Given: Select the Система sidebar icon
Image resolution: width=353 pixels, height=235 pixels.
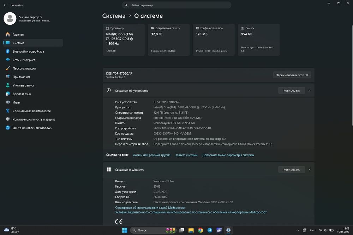Looking at the screenshot, I should pos(8,43).
